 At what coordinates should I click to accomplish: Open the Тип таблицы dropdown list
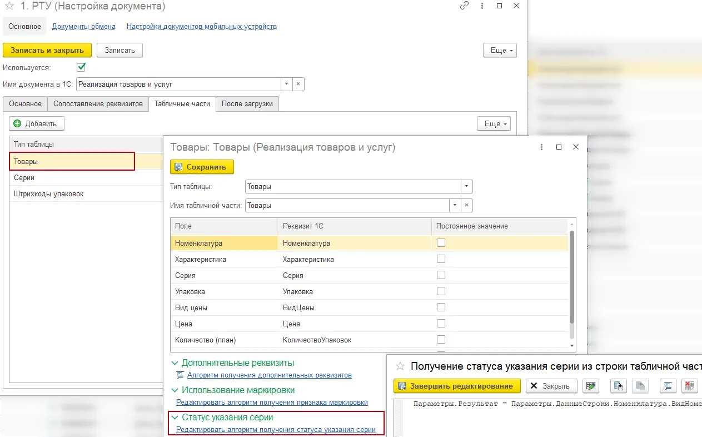click(x=466, y=187)
